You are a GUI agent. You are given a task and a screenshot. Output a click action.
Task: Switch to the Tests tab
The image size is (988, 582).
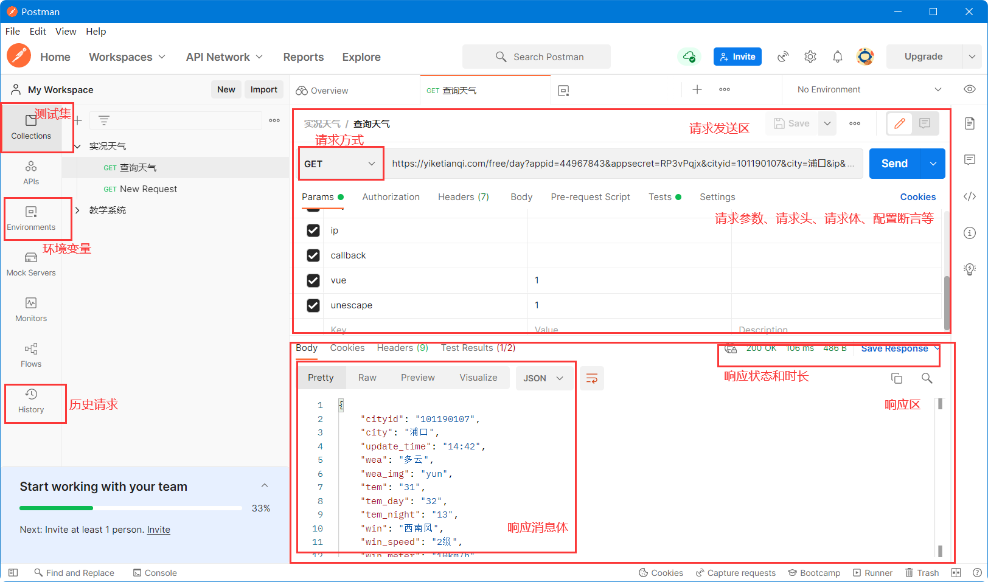click(665, 197)
